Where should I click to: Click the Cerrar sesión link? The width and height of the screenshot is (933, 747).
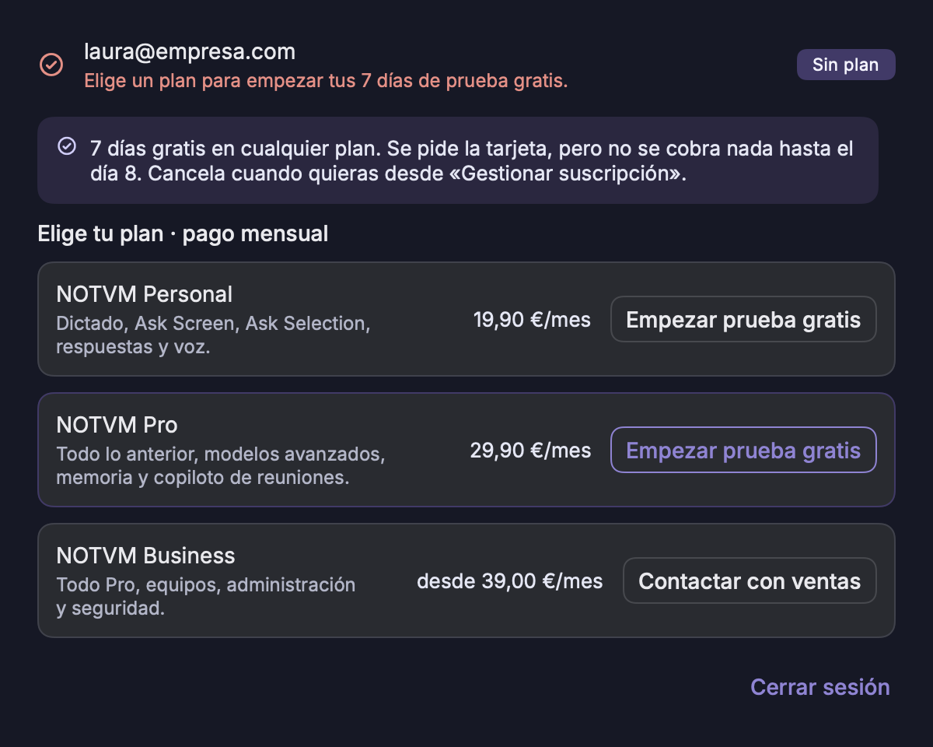(819, 687)
